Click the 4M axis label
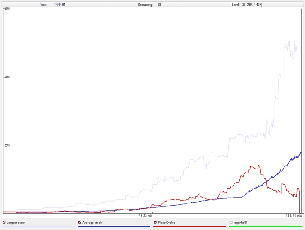Screen dimensions: 305x230 coord(7,77)
